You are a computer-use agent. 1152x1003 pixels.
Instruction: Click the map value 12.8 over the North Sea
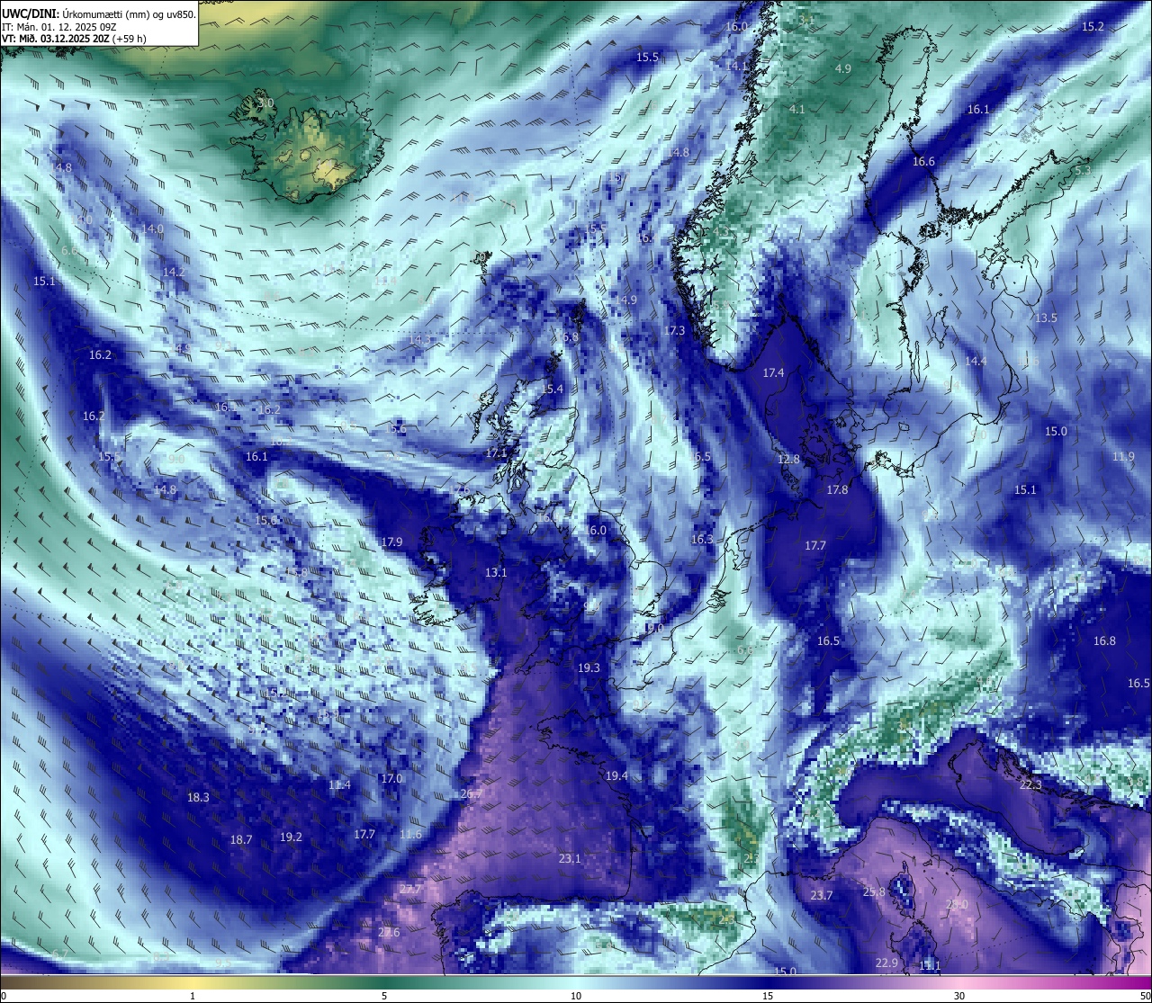(788, 460)
